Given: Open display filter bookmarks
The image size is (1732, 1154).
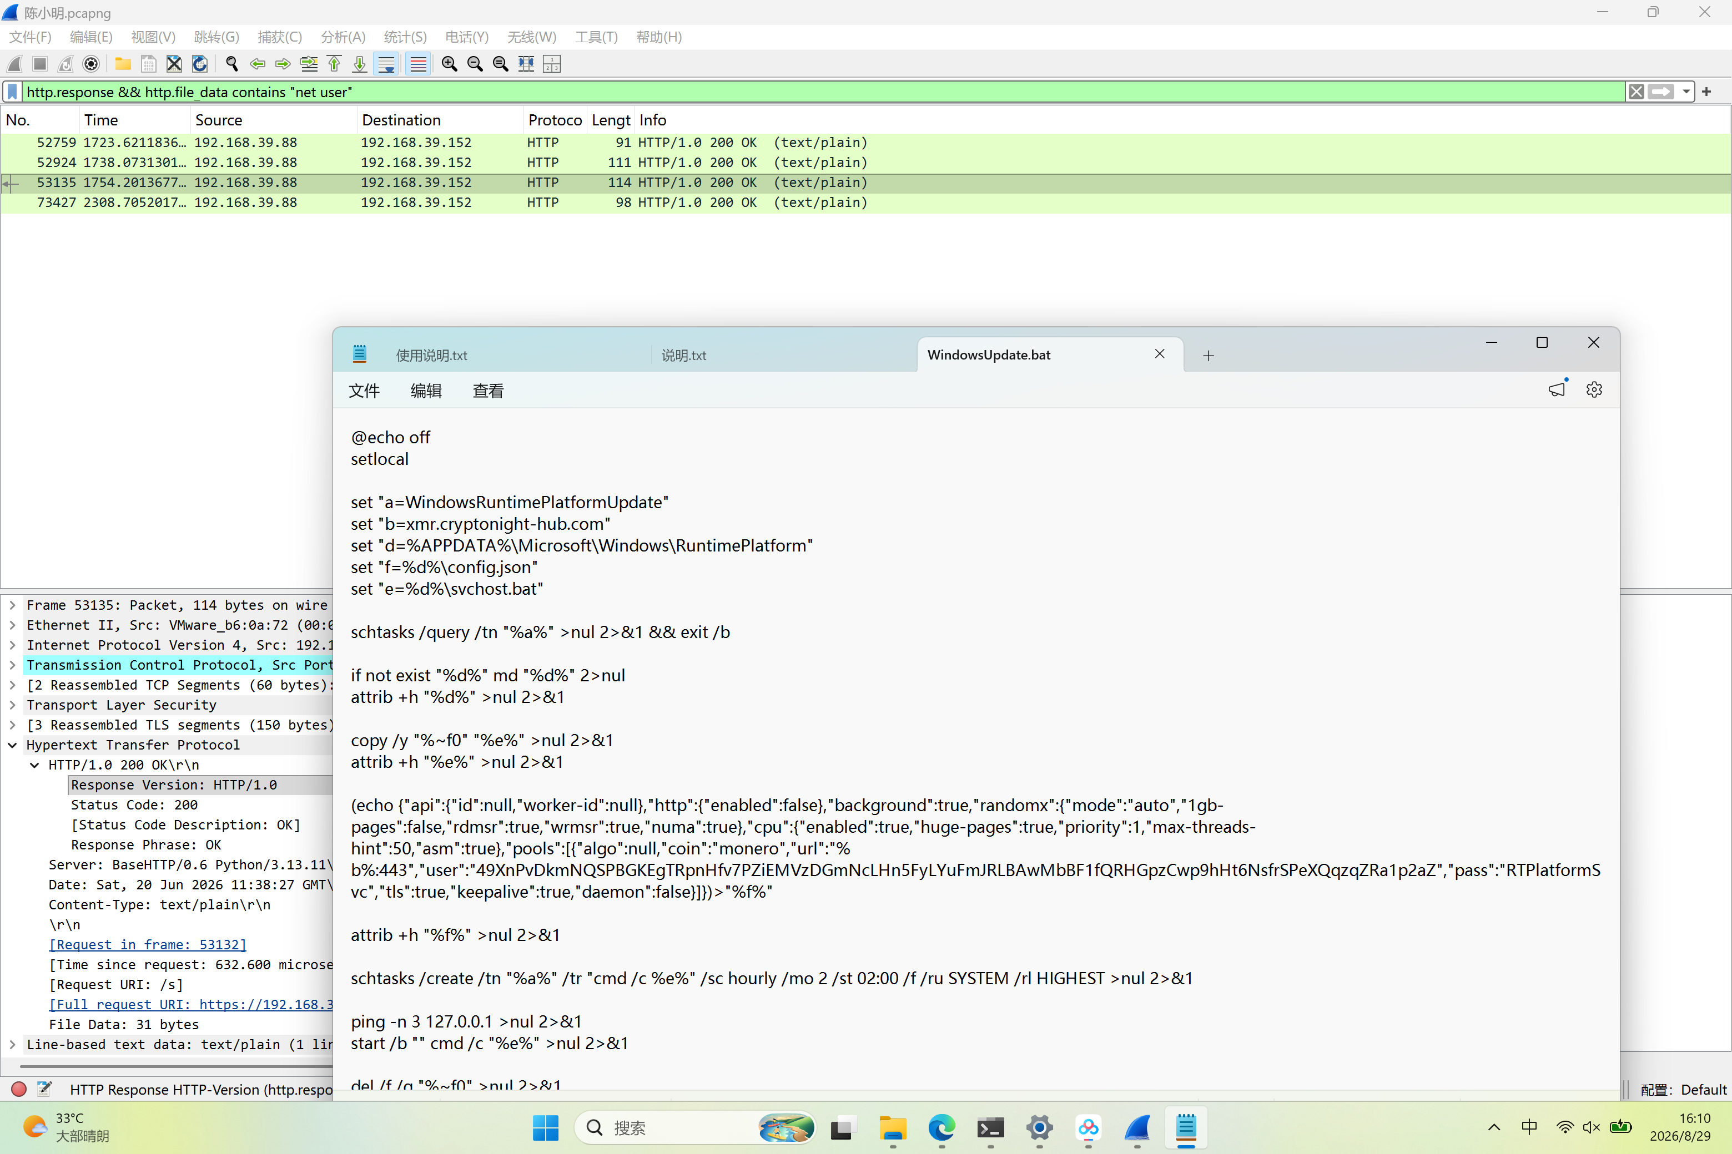Looking at the screenshot, I should [13, 92].
